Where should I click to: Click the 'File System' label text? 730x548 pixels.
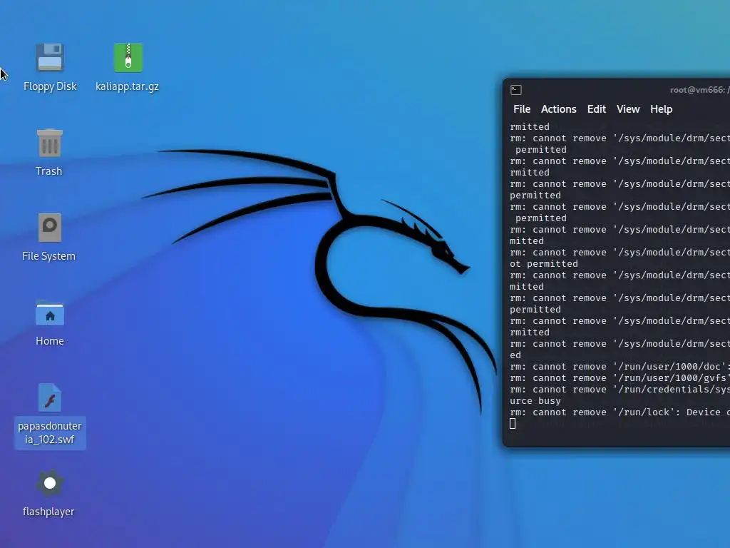(49, 256)
